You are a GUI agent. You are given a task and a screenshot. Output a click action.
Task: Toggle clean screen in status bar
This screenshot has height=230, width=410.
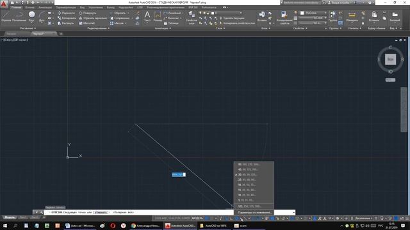pos(402,218)
